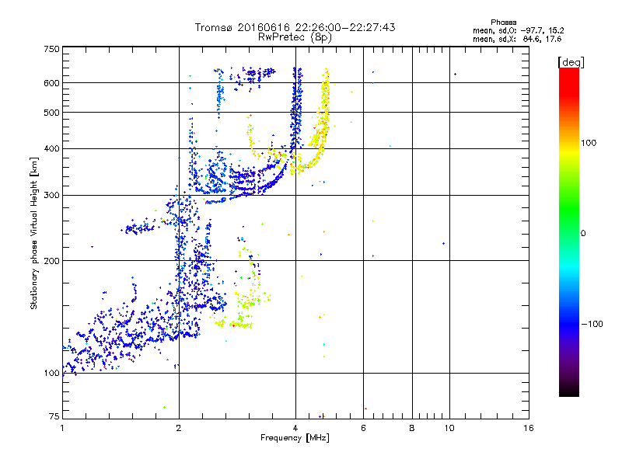The width and height of the screenshot is (622, 466).
Task: Click the colorbar tick label '100'
Action: pyautogui.click(x=589, y=143)
